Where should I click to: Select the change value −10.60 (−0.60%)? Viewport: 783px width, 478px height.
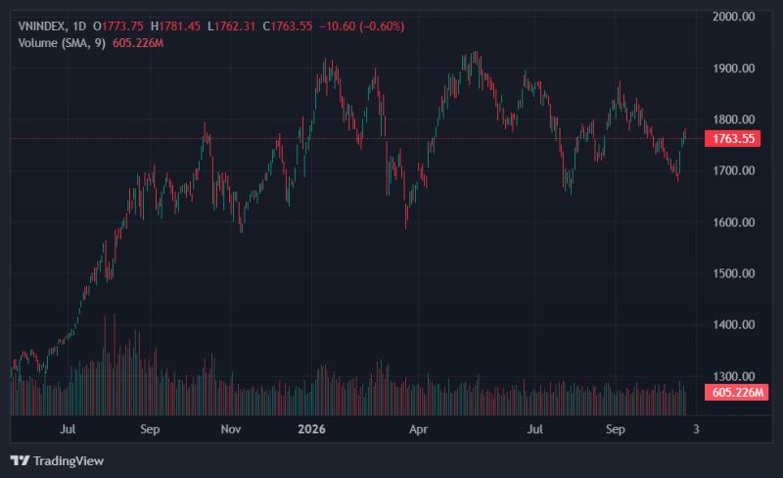tap(362, 26)
